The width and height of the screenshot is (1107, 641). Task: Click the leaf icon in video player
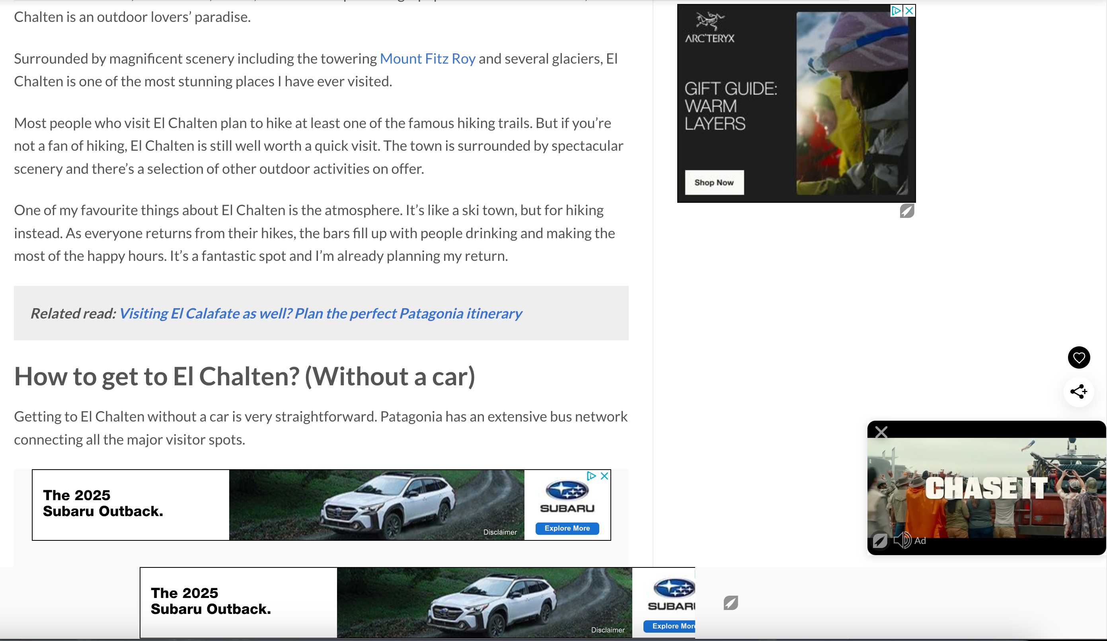click(x=879, y=540)
